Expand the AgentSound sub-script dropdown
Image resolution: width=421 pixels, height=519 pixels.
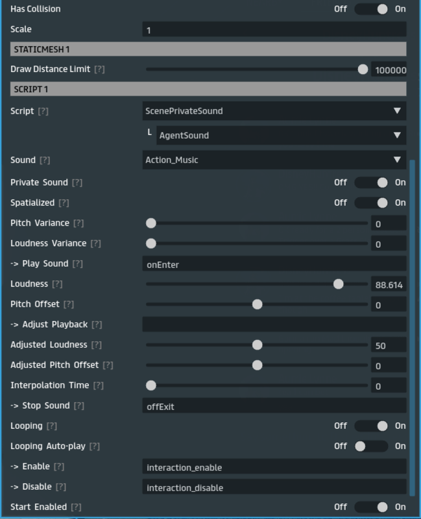pyautogui.click(x=280, y=136)
